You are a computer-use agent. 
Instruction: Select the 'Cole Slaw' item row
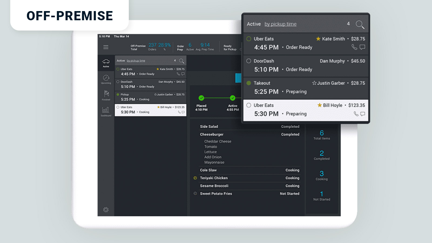(249, 170)
